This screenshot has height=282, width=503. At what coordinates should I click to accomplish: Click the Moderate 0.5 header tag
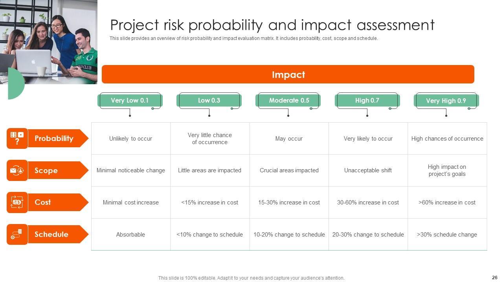coord(288,101)
